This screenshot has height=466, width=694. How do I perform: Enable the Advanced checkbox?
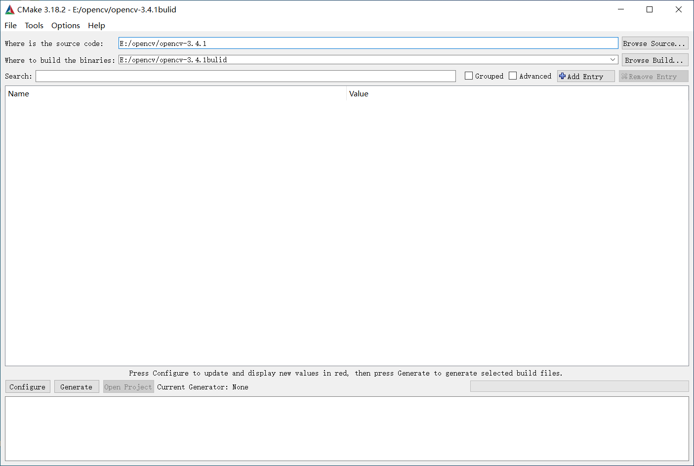point(513,76)
